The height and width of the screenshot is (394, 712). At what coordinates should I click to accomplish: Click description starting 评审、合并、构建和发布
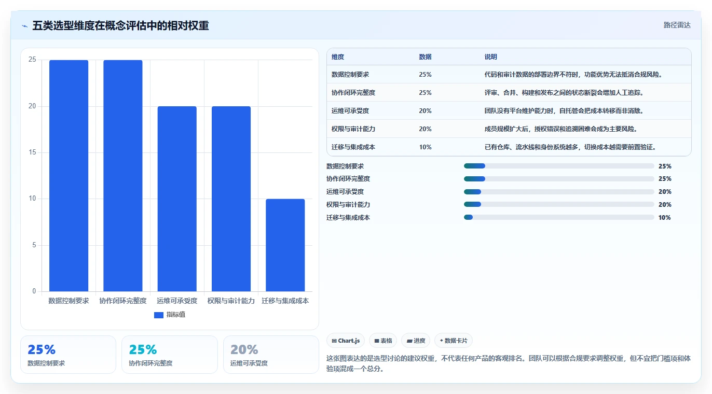coord(566,93)
